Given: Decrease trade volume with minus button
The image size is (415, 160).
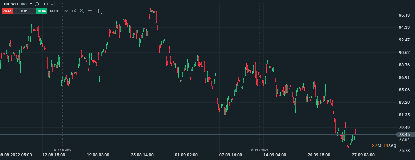Looking at the screenshot, I should pyautogui.click(x=15, y=11).
